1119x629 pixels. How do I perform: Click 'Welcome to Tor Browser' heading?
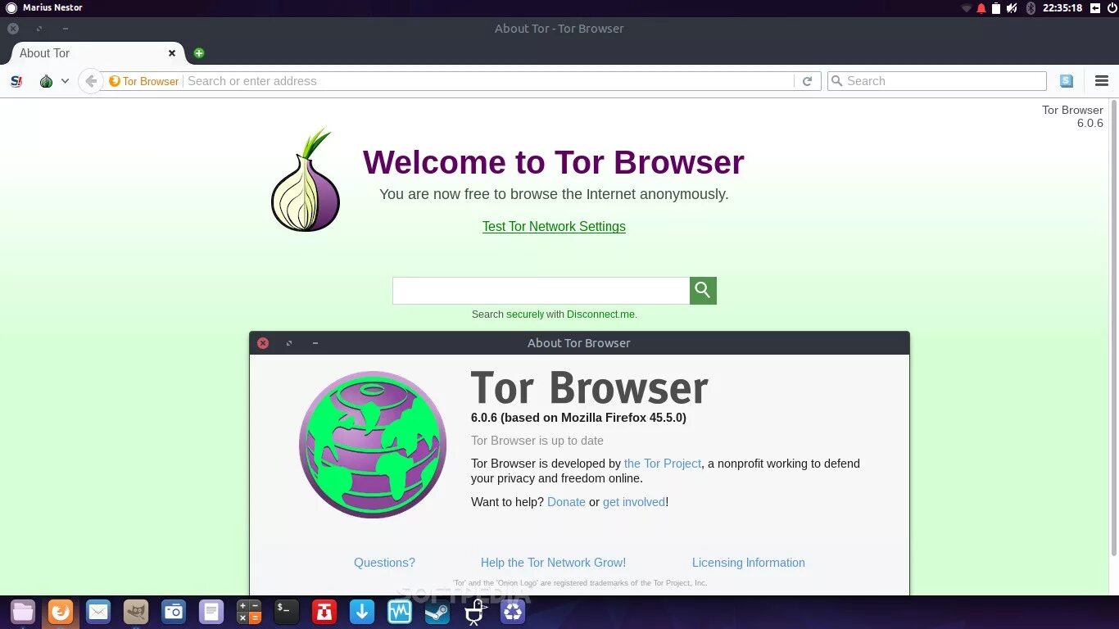pos(554,162)
